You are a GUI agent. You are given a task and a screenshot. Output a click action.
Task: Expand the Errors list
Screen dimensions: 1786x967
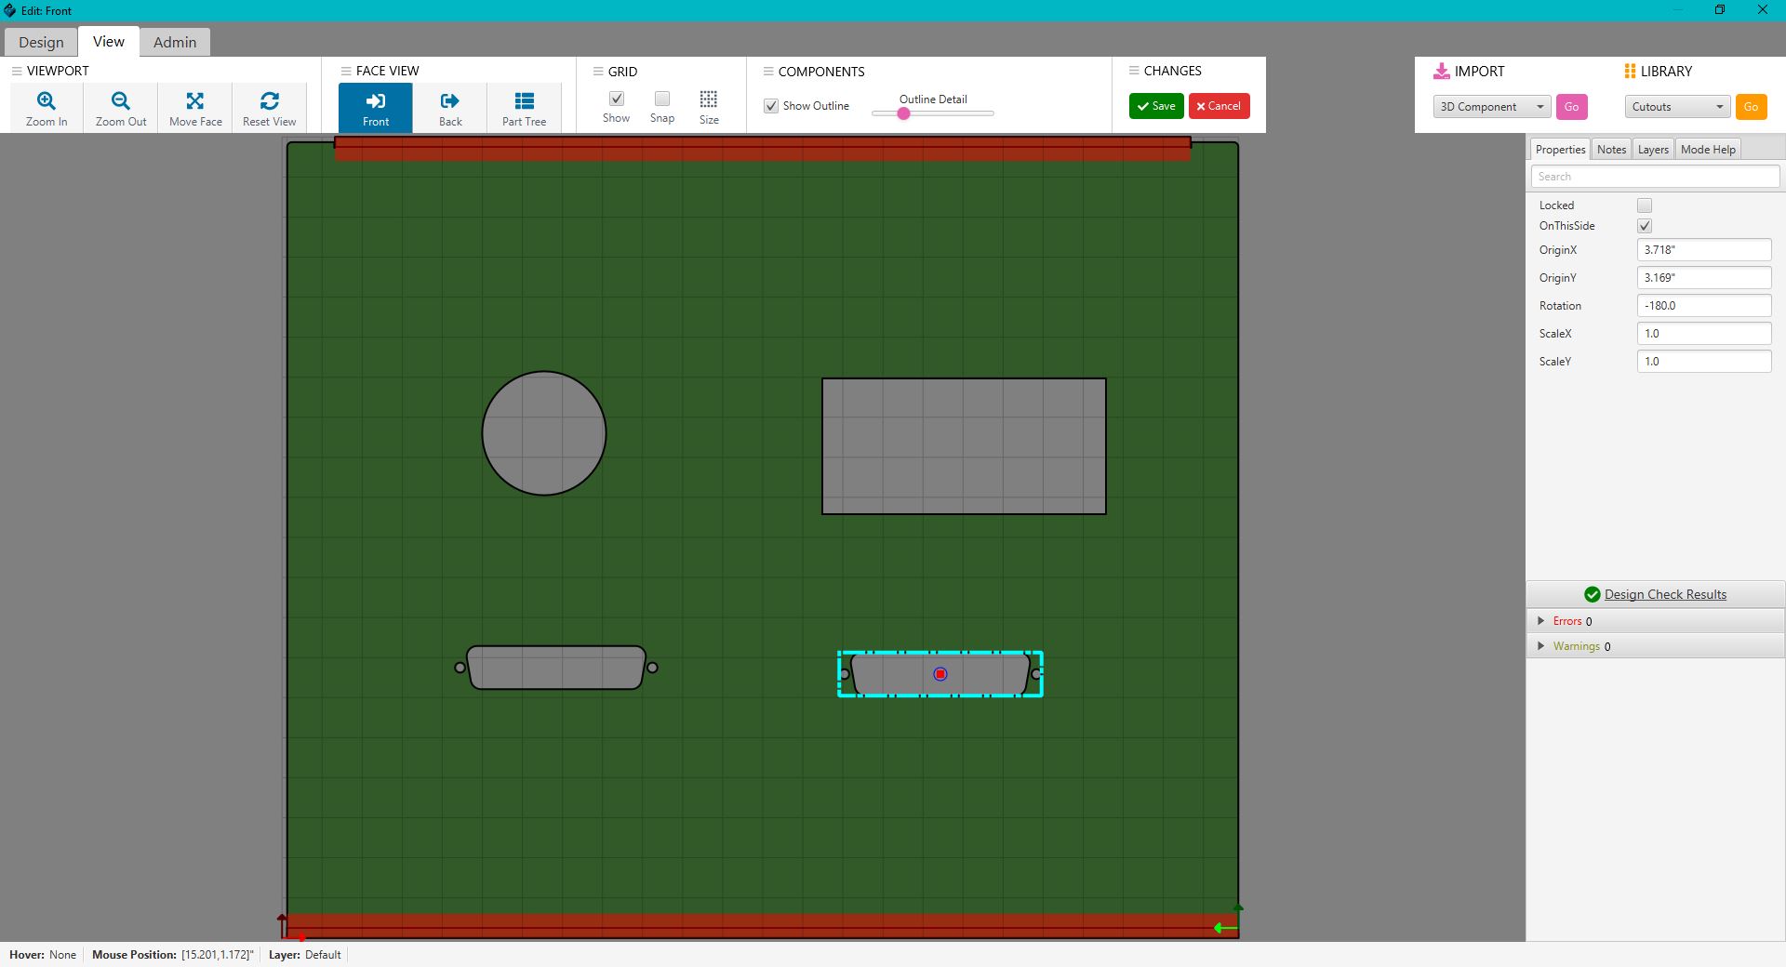(1541, 621)
